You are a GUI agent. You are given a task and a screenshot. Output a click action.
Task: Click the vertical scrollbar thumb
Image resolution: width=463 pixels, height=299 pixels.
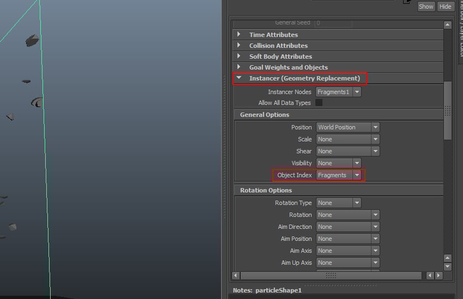pos(448,110)
